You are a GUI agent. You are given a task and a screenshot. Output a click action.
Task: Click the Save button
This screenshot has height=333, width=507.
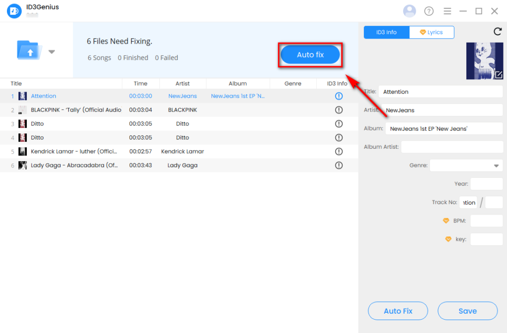pos(467,311)
